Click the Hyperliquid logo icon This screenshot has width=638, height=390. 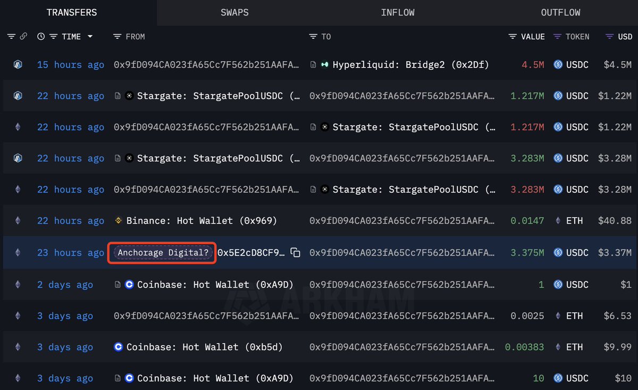tap(325, 65)
